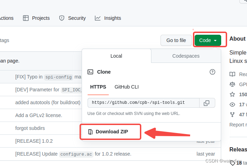Click the 'Use Git or checkout with SVN' hint text
This screenshot has width=247, height=166.
click(x=134, y=114)
